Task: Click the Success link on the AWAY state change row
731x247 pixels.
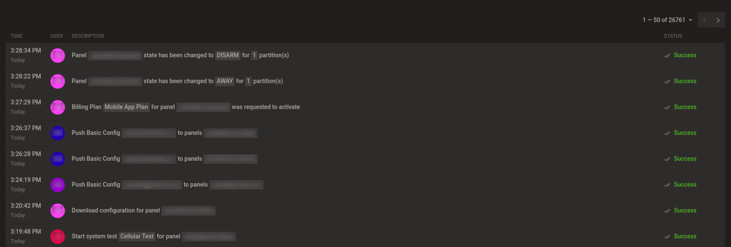Action: coord(685,81)
